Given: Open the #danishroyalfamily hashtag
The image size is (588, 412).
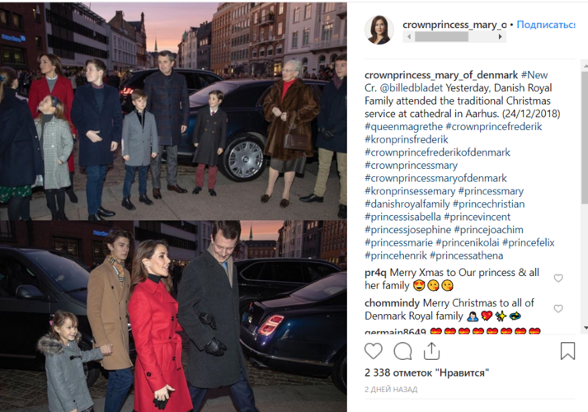Looking at the screenshot, I should [x=407, y=204].
